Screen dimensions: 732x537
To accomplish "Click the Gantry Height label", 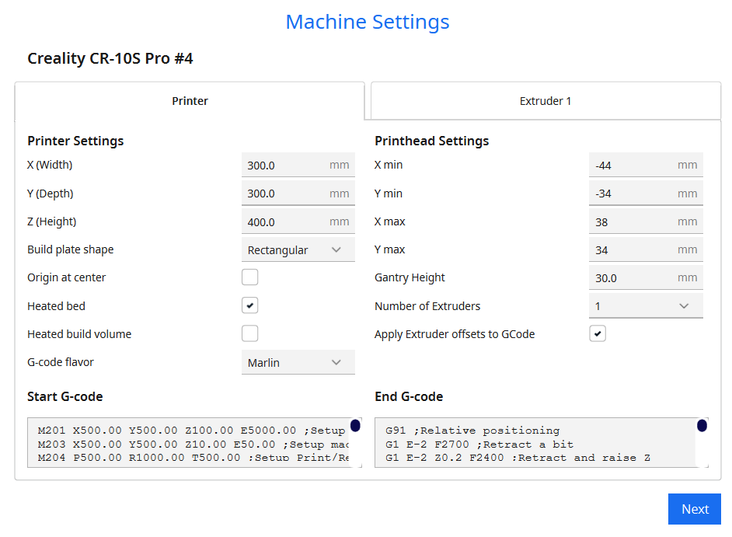I will click(x=410, y=278).
